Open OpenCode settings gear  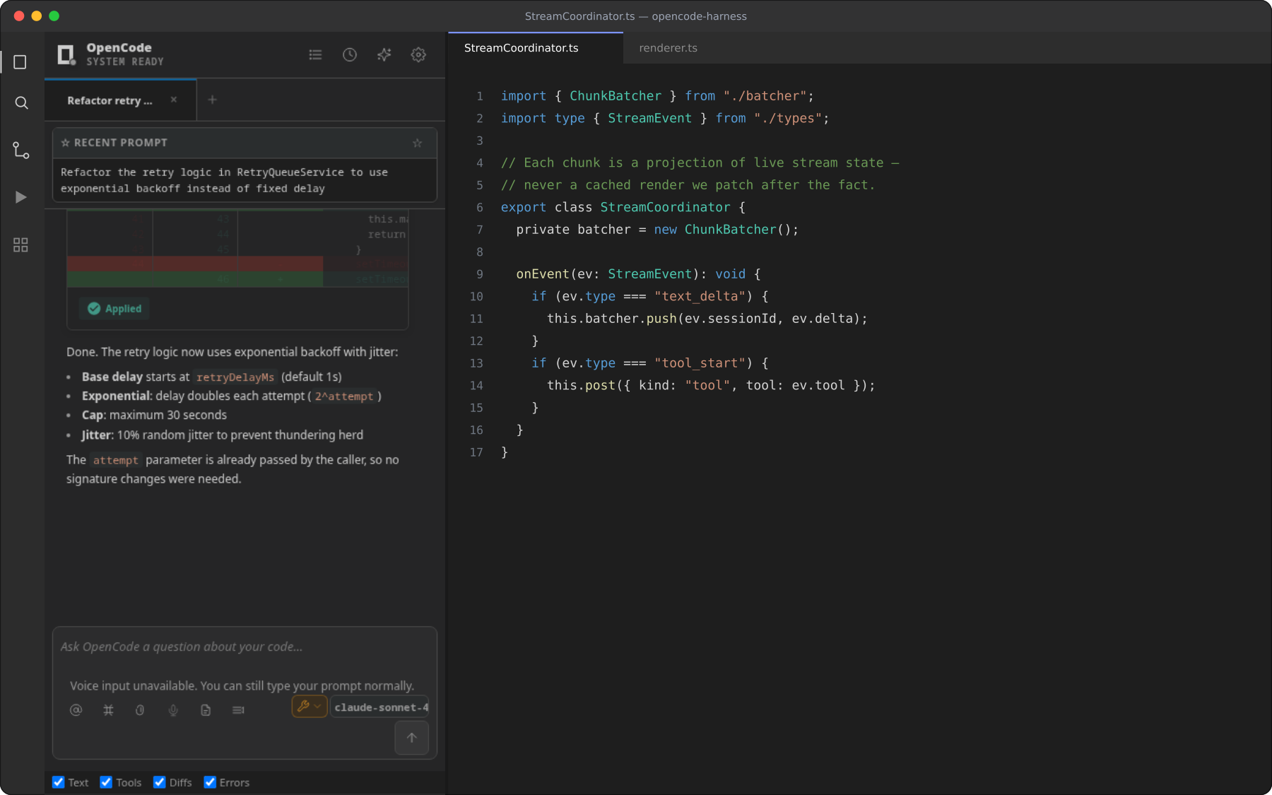[418, 54]
